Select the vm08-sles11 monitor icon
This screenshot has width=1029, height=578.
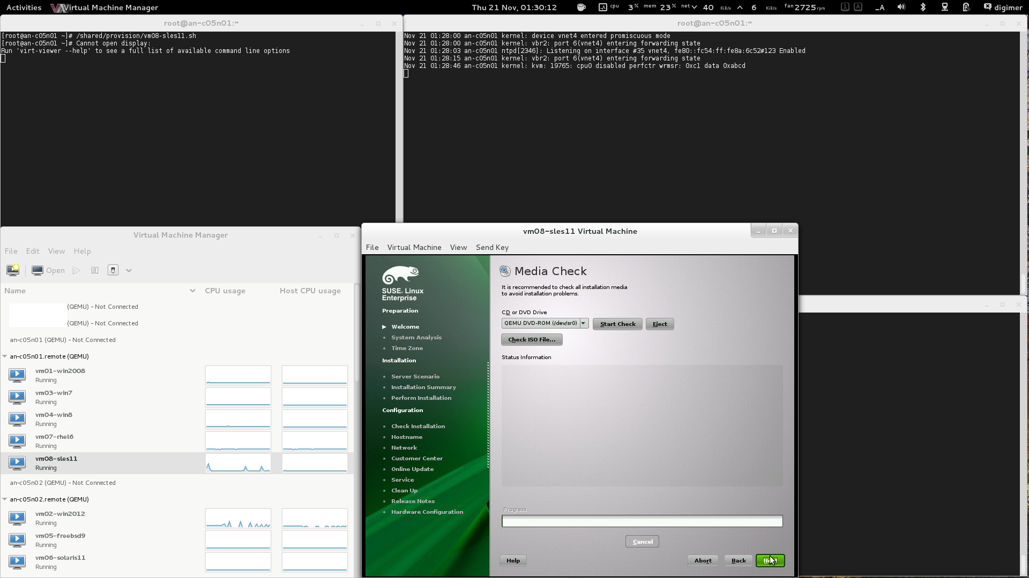17,462
